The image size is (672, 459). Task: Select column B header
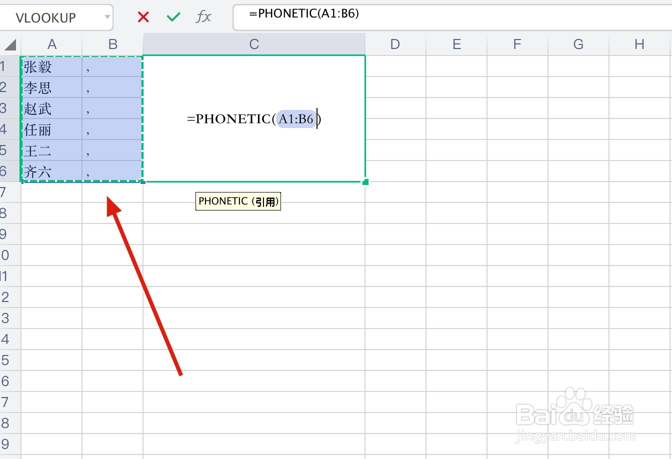(112, 44)
